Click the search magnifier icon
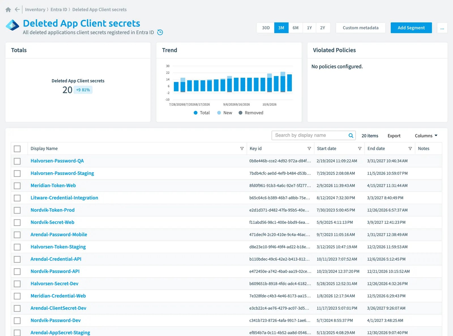Viewport: 453px width, 336px height. (x=351, y=136)
